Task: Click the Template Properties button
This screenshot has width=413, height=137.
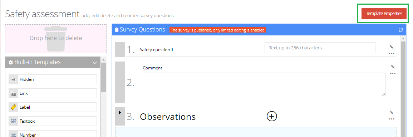Action: [x=384, y=14]
